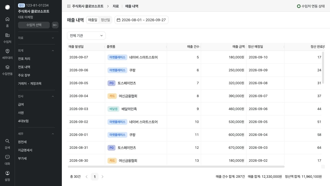Click the grid apps icon in breadcrumb
The image size is (330, 186).
pos(69,6)
